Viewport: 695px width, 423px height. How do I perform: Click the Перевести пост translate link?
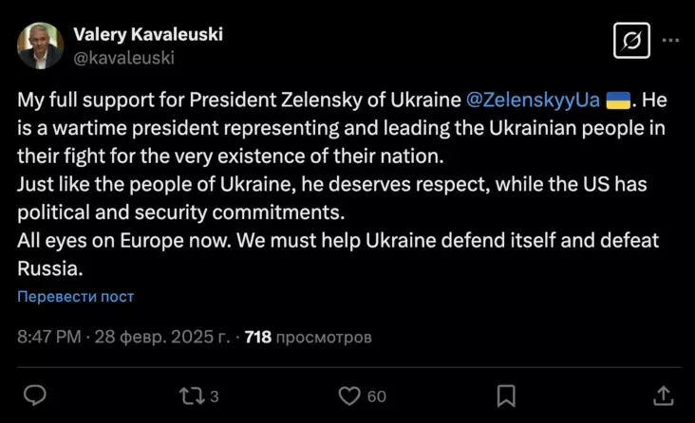click(x=76, y=297)
